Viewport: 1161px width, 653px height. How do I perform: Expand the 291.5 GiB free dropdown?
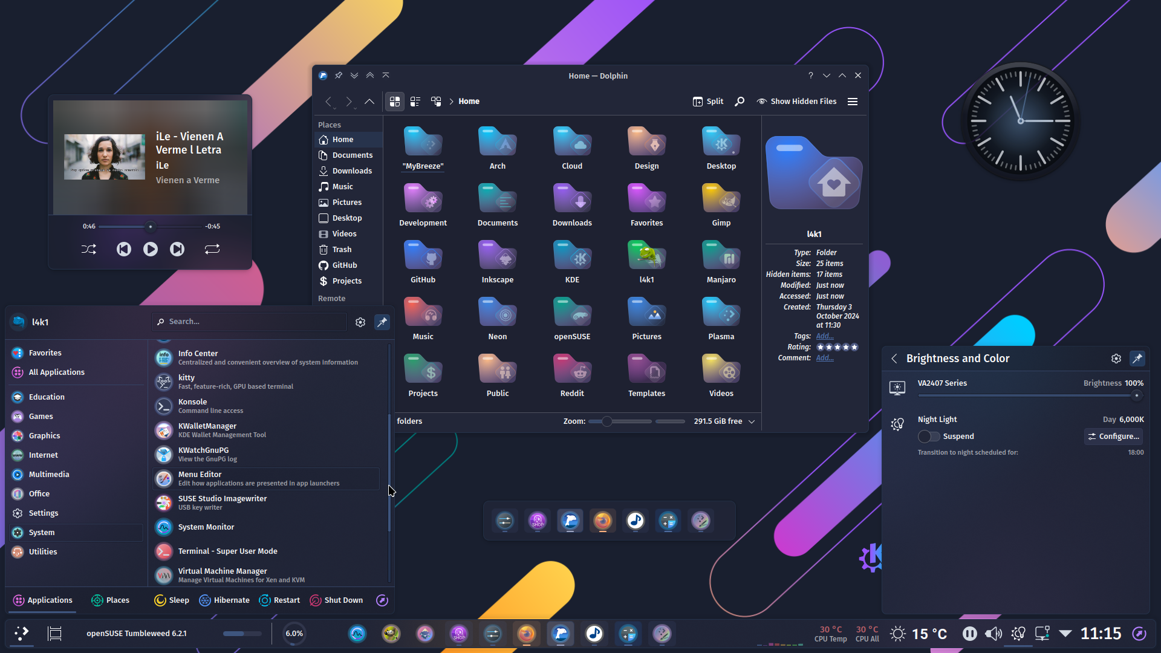[752, 421]
